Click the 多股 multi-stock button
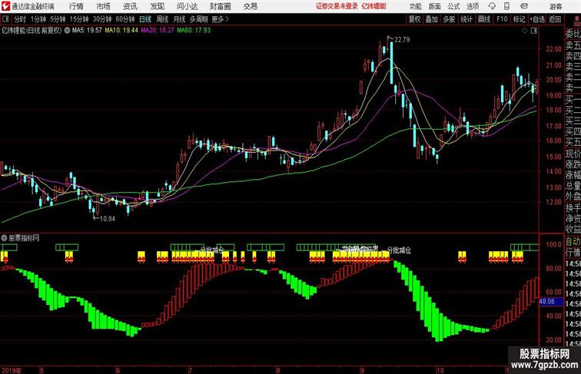Image resolution: width=581 pixels, height=374 pixels. tap(449, 19)
